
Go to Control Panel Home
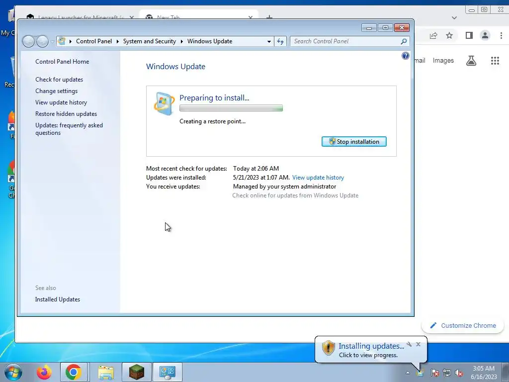pos(62,61)
